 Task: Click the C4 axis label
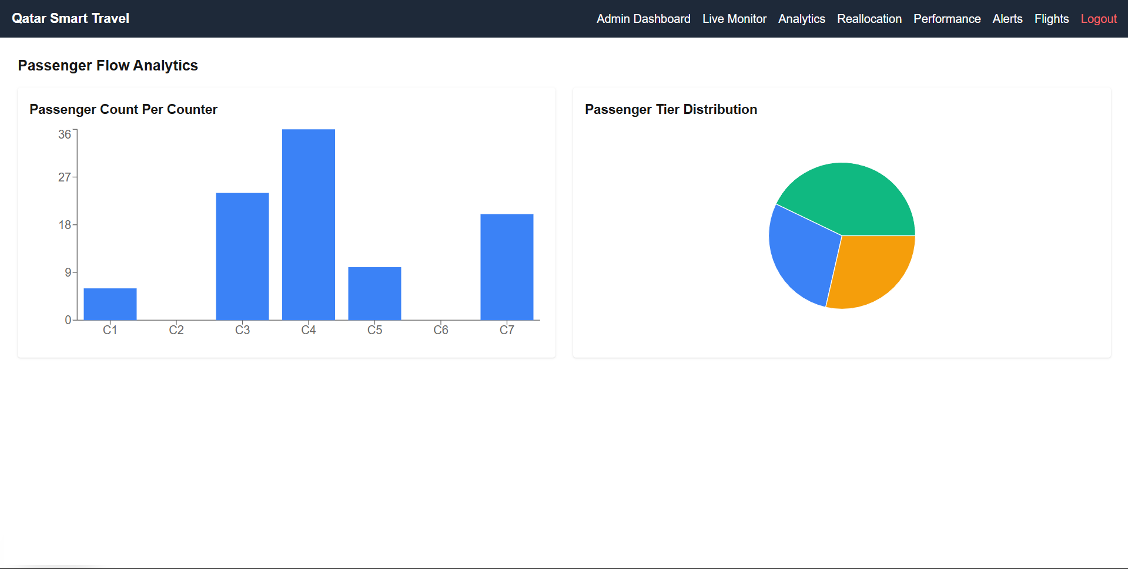[x=309, y=330]
